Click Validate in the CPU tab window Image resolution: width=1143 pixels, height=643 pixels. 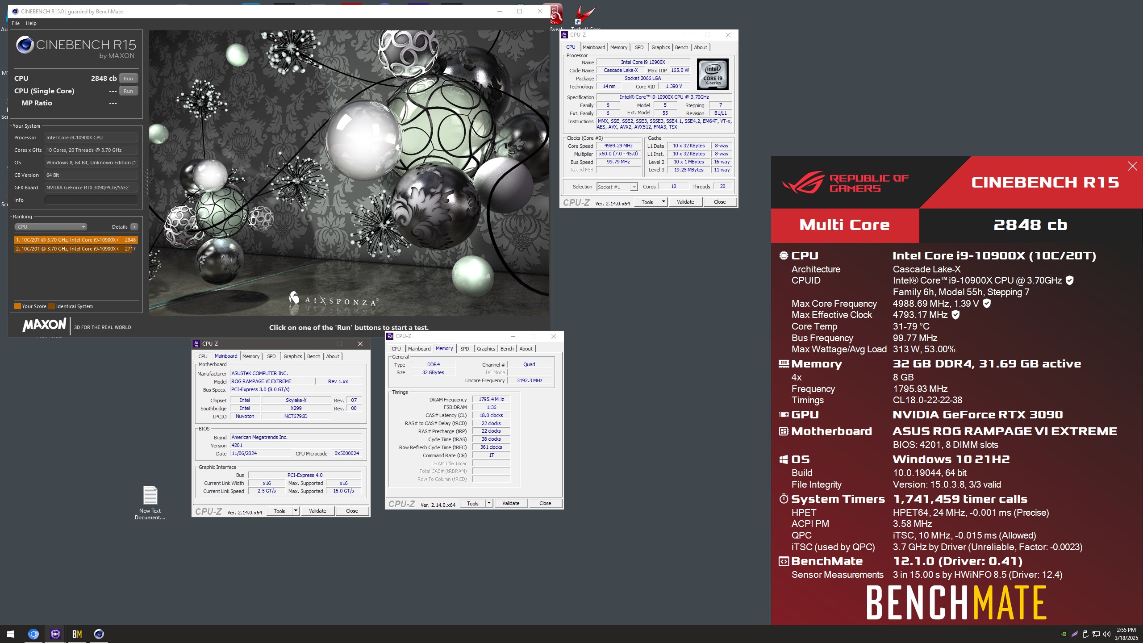click(x=685, y=202)
